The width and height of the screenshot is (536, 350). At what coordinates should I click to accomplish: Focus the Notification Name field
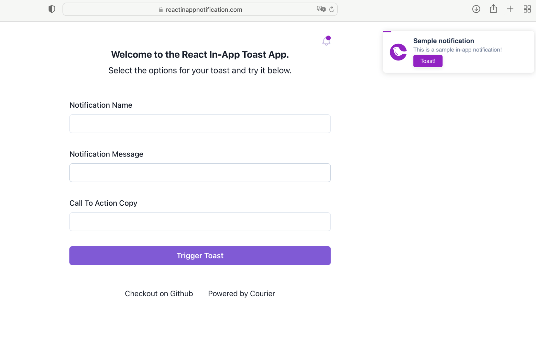coord(200,124)
